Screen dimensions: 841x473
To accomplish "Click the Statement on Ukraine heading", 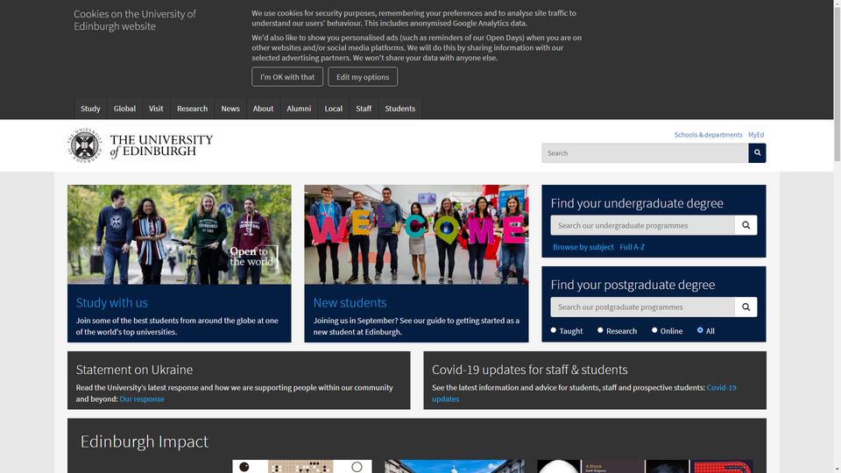I will tap(134, 370).
